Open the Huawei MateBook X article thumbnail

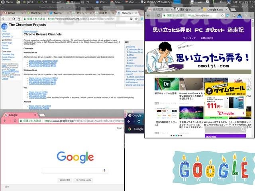191,84
